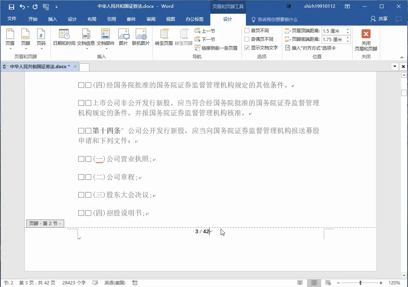Close the 中华人民共和国证券法.docx document tab
Viewport: 408px width, 287px height.
click(75, 67)
